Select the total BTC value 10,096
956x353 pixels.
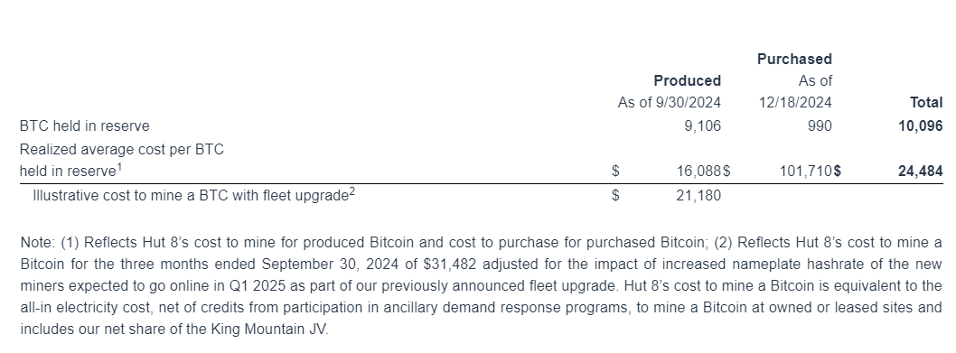tap(920, 126)
